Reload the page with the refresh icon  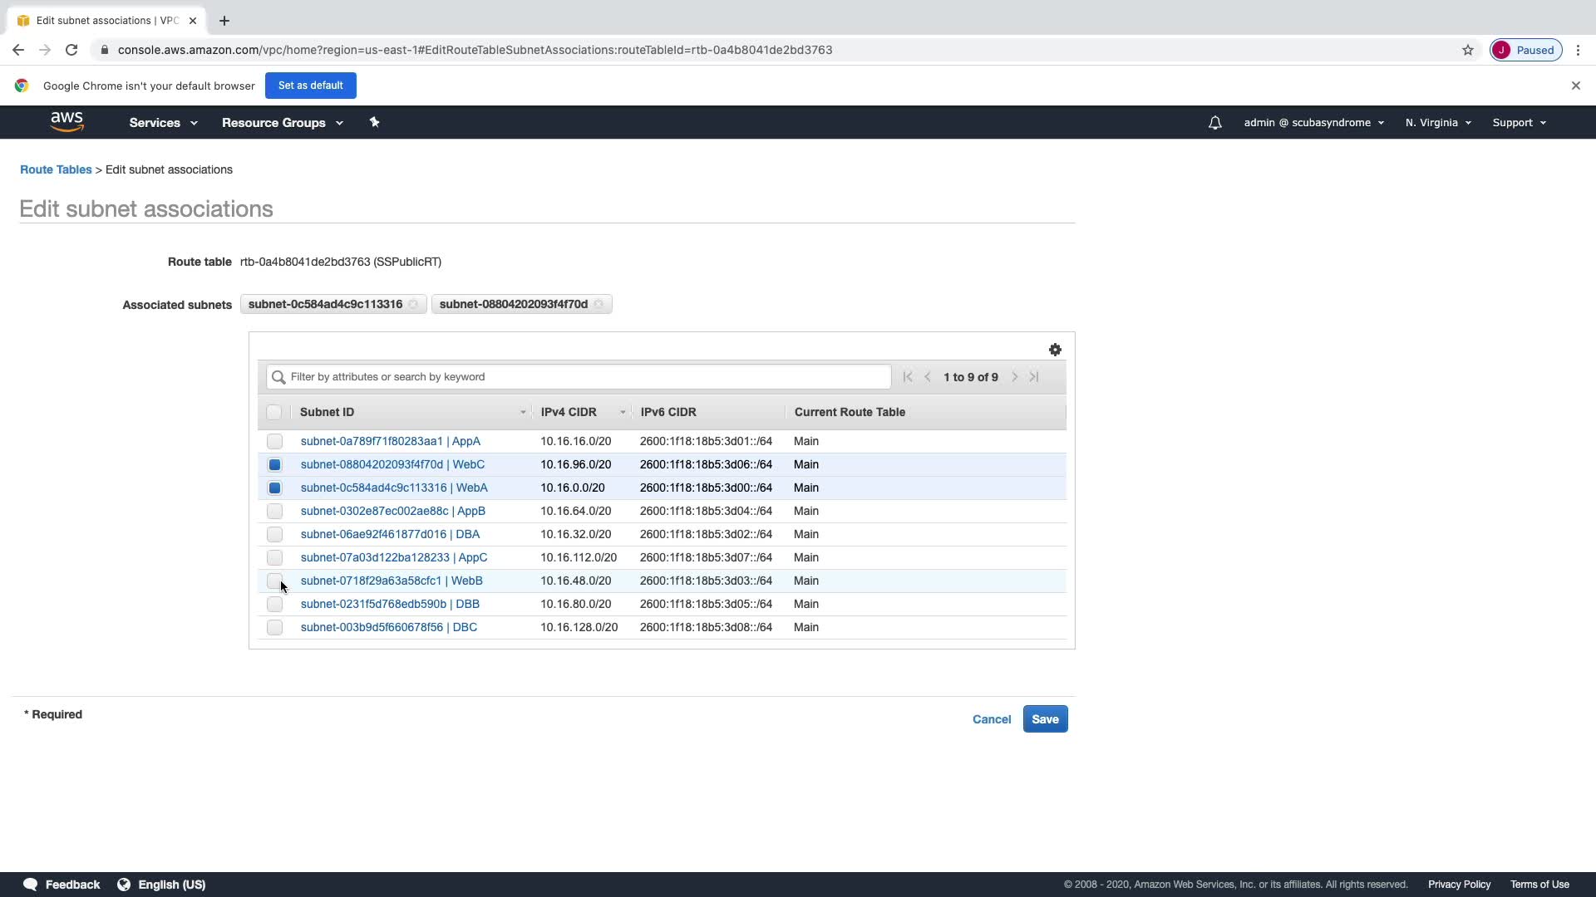click(x=71, y=50)
